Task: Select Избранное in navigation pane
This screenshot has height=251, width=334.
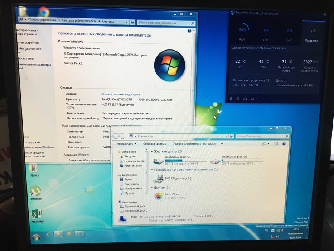Action: point(129,152)
